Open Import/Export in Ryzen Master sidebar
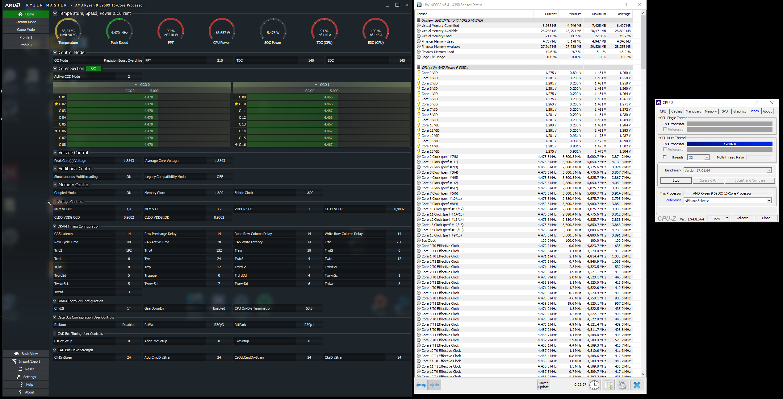The height and width of the screenshot is (399, 783). click(26, 361)
